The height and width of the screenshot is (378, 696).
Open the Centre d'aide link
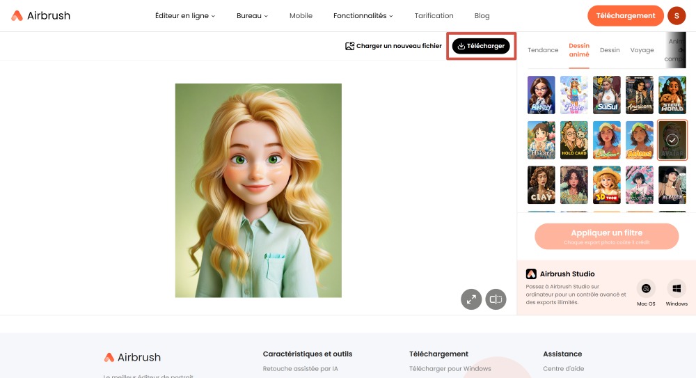point(563,369)
